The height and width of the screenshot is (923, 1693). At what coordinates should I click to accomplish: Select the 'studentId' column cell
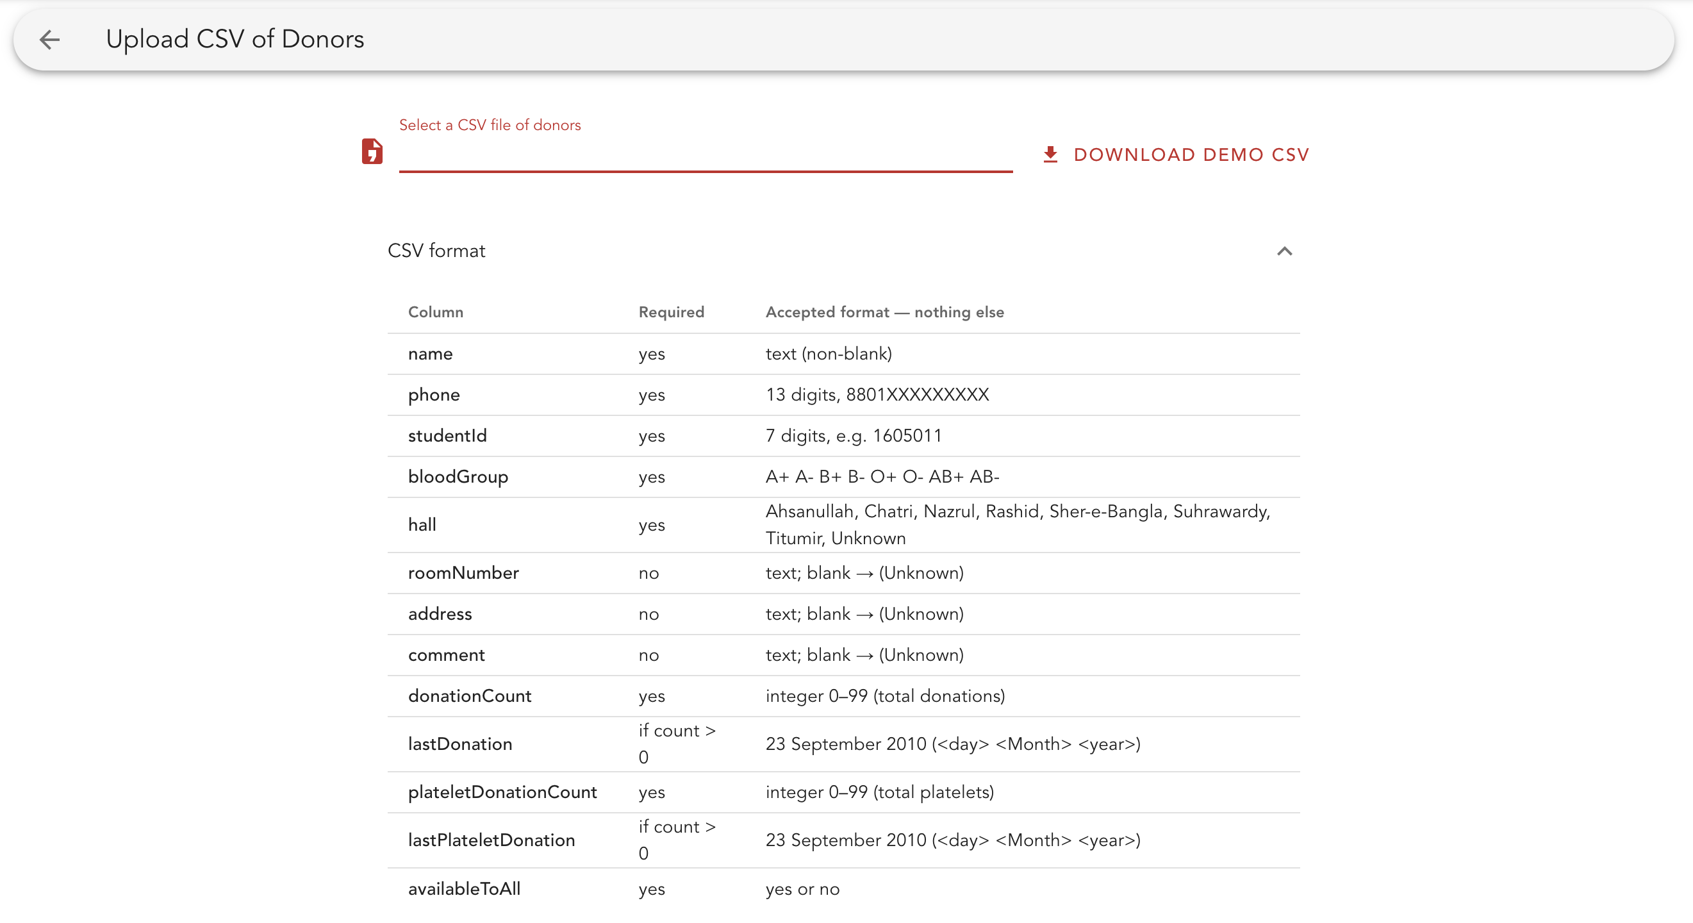point(447,436)
